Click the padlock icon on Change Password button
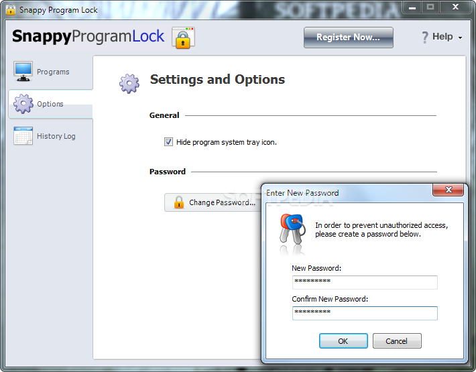 [179, 202]
